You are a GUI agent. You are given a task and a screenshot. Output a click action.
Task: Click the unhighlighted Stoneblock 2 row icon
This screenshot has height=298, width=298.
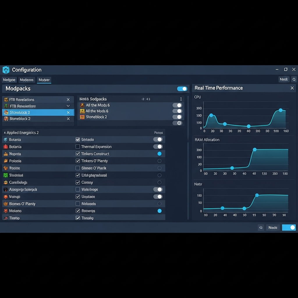point(6,119)
